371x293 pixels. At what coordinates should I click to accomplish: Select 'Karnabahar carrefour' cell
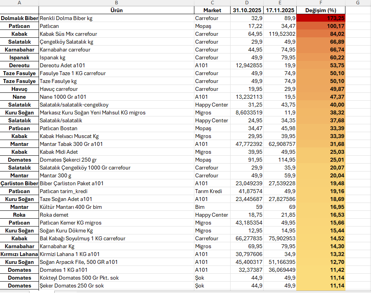tap(116, 50)
